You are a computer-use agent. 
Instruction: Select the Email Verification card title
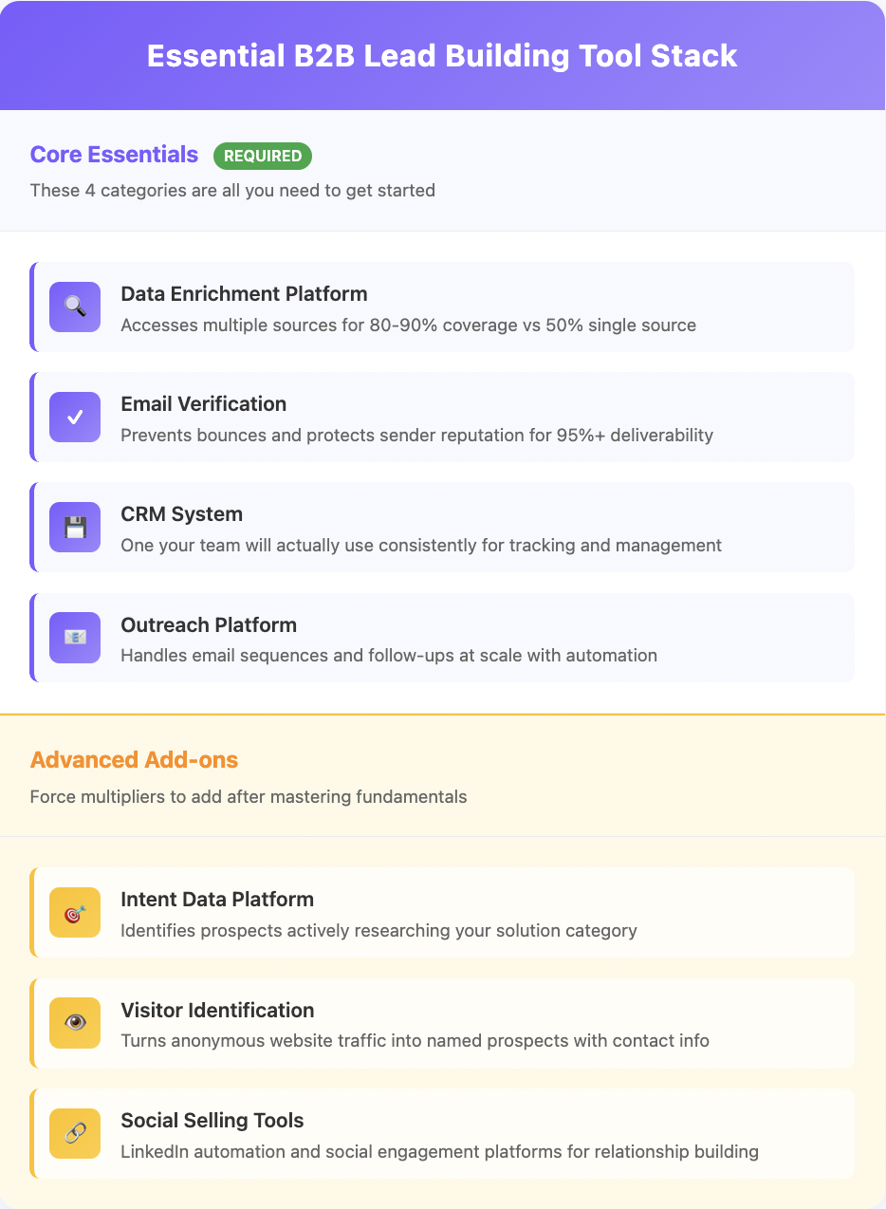pyautogui.click(x=203, y=404)
